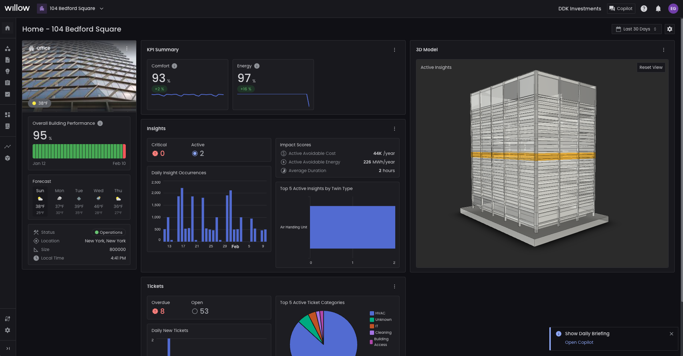The image size is (683, 356).
Task: Click the critical insights alert icon
Action: pyautogui.click(x=155, y=153)
